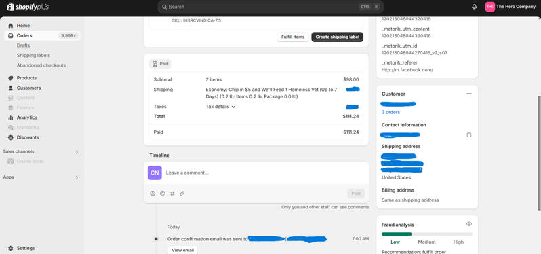Viewport: 541px width, 254px height.
Task: Click the http://m.facebook.com/ referer text
Action: click(407, 70)
